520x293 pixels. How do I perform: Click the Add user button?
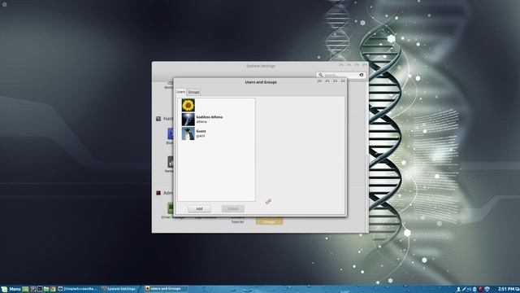coord(199,208)
